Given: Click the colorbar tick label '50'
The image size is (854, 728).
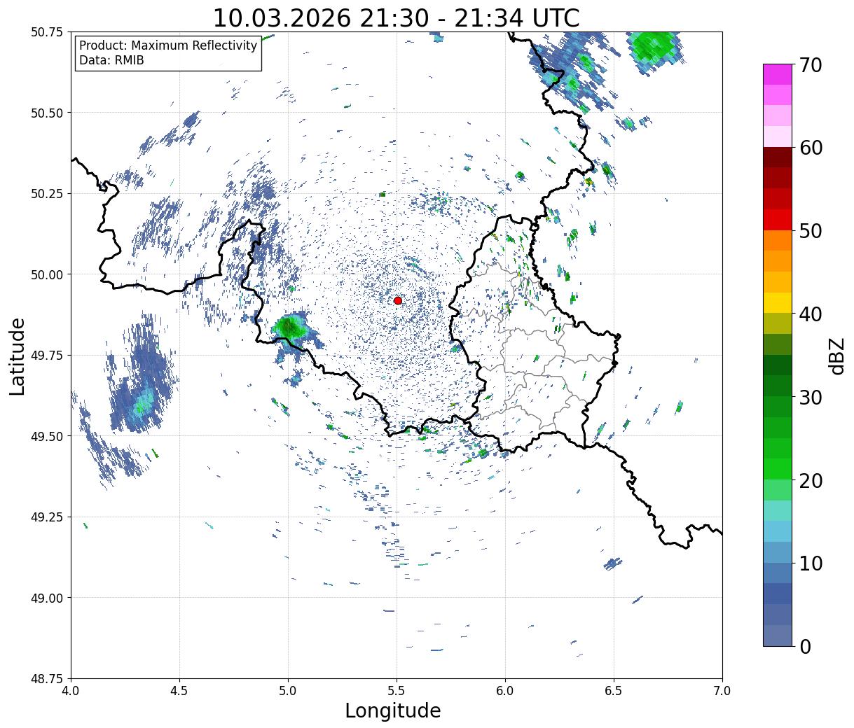Looking at the screenshot, I should pos(811,231).
